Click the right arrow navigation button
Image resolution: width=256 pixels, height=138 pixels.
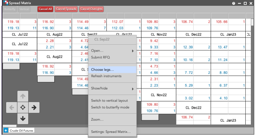[x=34, y=108]
